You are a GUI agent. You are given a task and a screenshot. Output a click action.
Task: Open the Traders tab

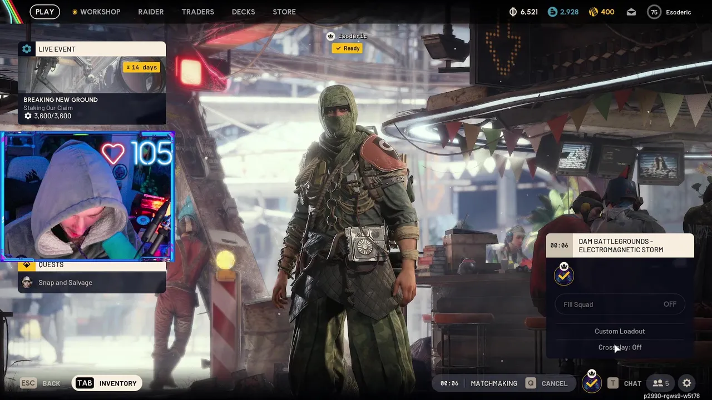197,12
